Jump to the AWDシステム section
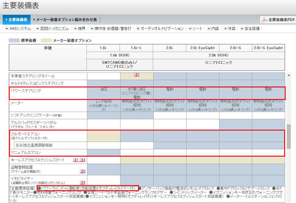Viewport: 296px width, 203px height. [x=18, y=28]
